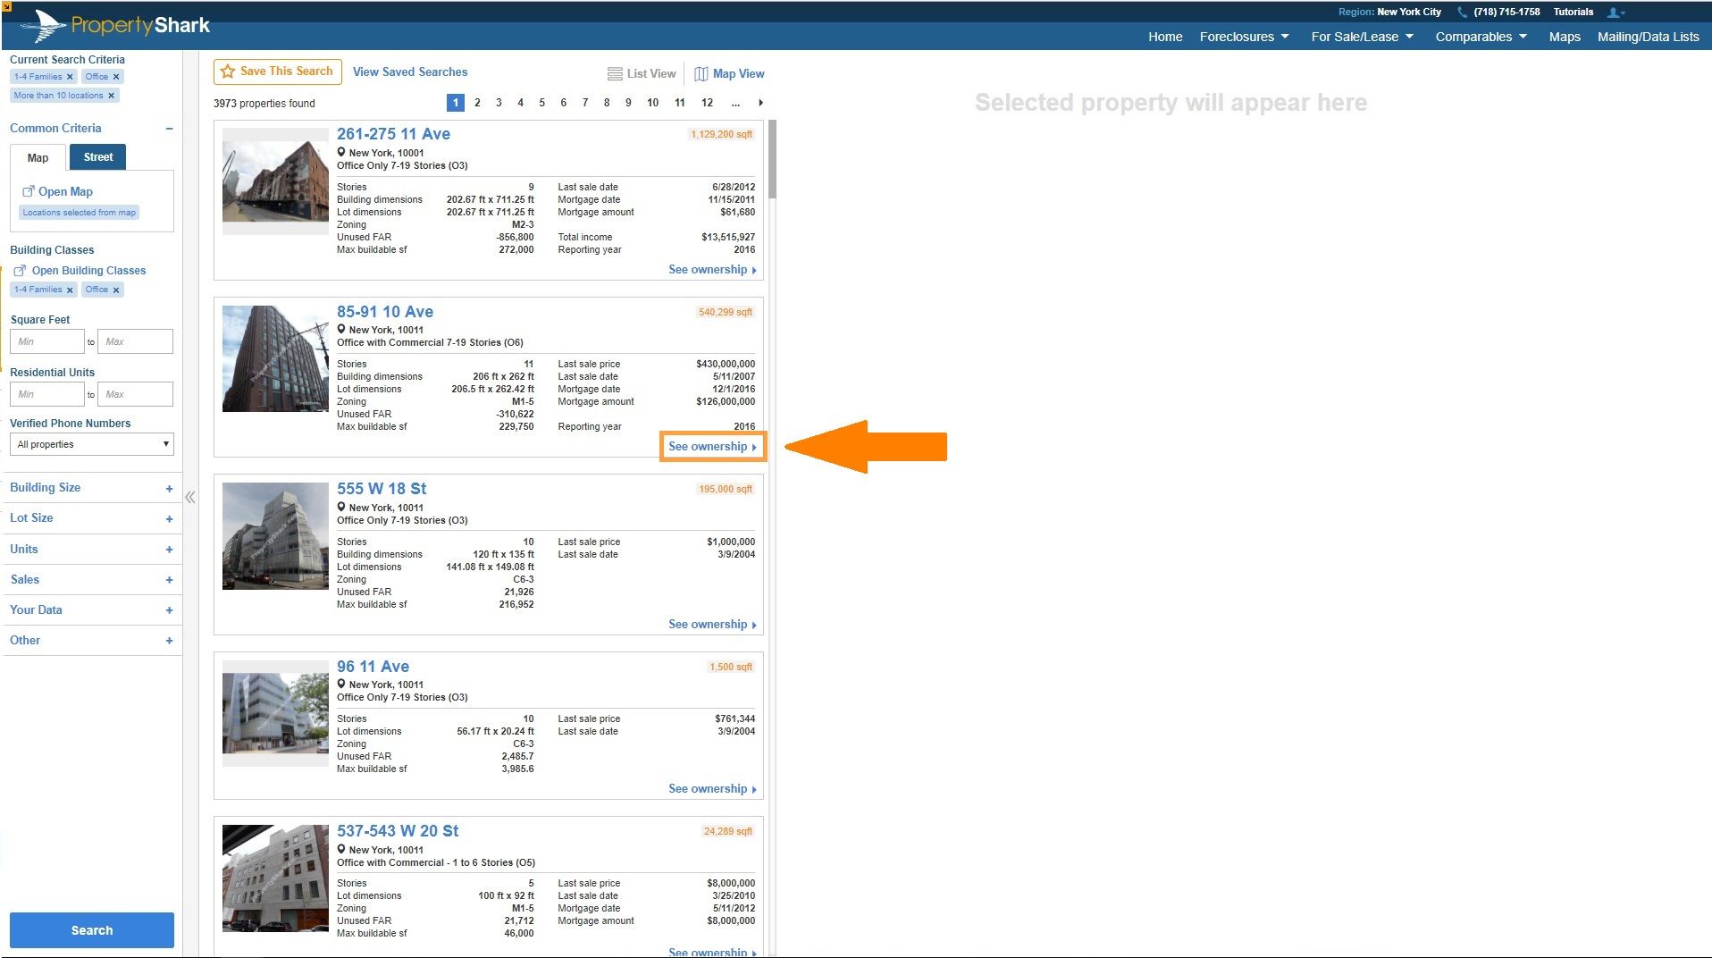Remove the Office search criteria chip

click(116, 76)
